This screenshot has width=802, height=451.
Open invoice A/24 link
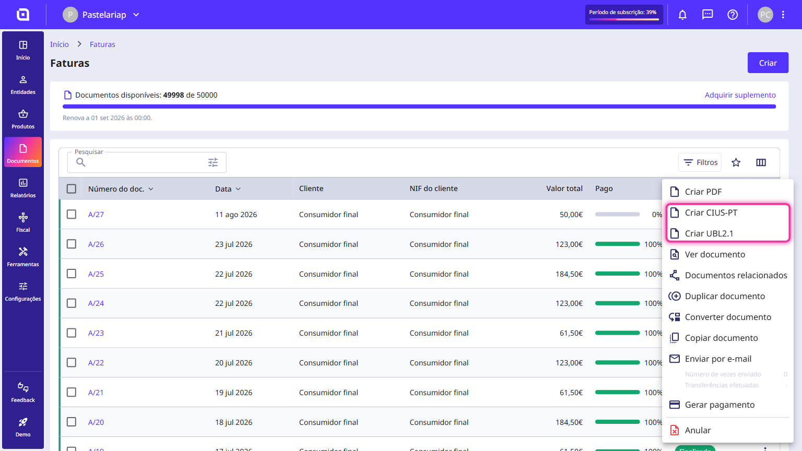[x=96, y=303]
